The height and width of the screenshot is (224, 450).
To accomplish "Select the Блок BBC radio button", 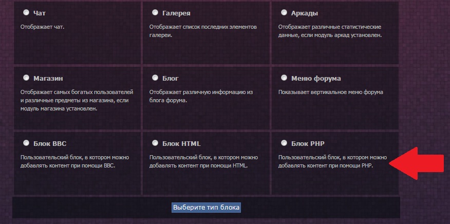I will click(26, 143).
